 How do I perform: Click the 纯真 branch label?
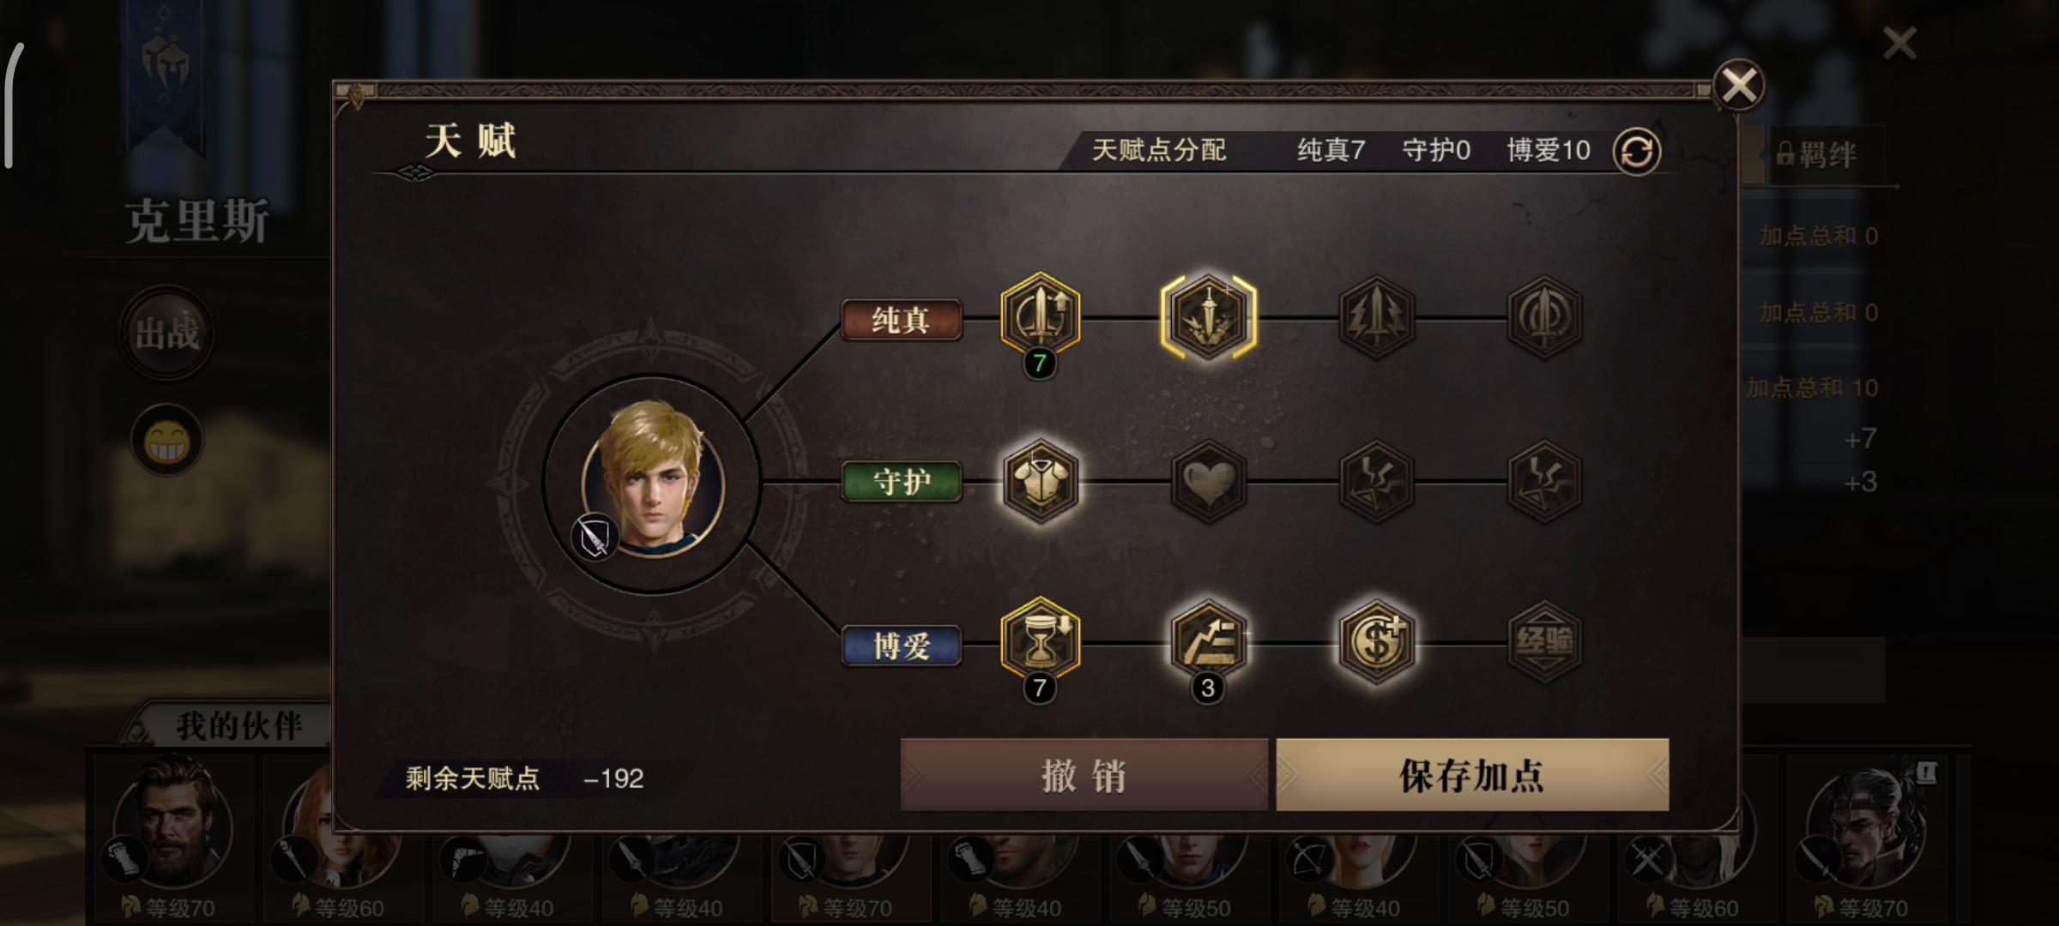pyautogui.click(x=901, y=320)
